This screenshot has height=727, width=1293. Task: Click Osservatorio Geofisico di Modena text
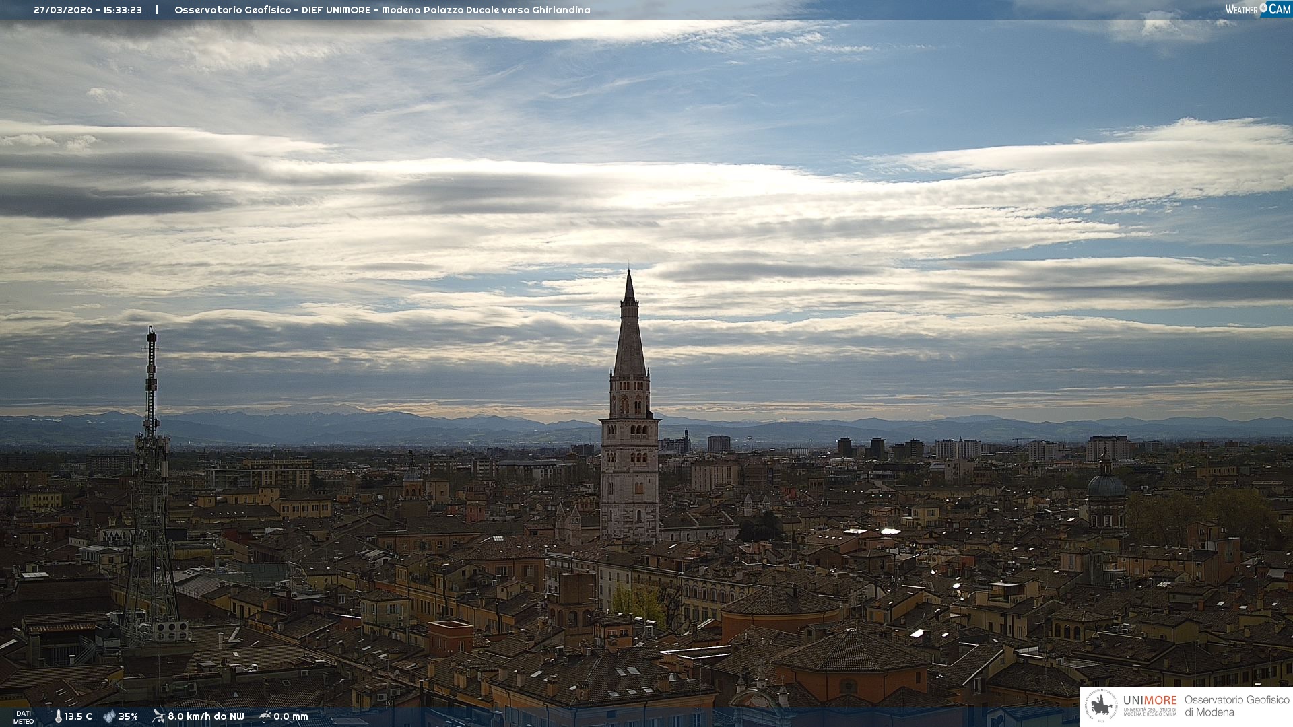coord(1236,705)
